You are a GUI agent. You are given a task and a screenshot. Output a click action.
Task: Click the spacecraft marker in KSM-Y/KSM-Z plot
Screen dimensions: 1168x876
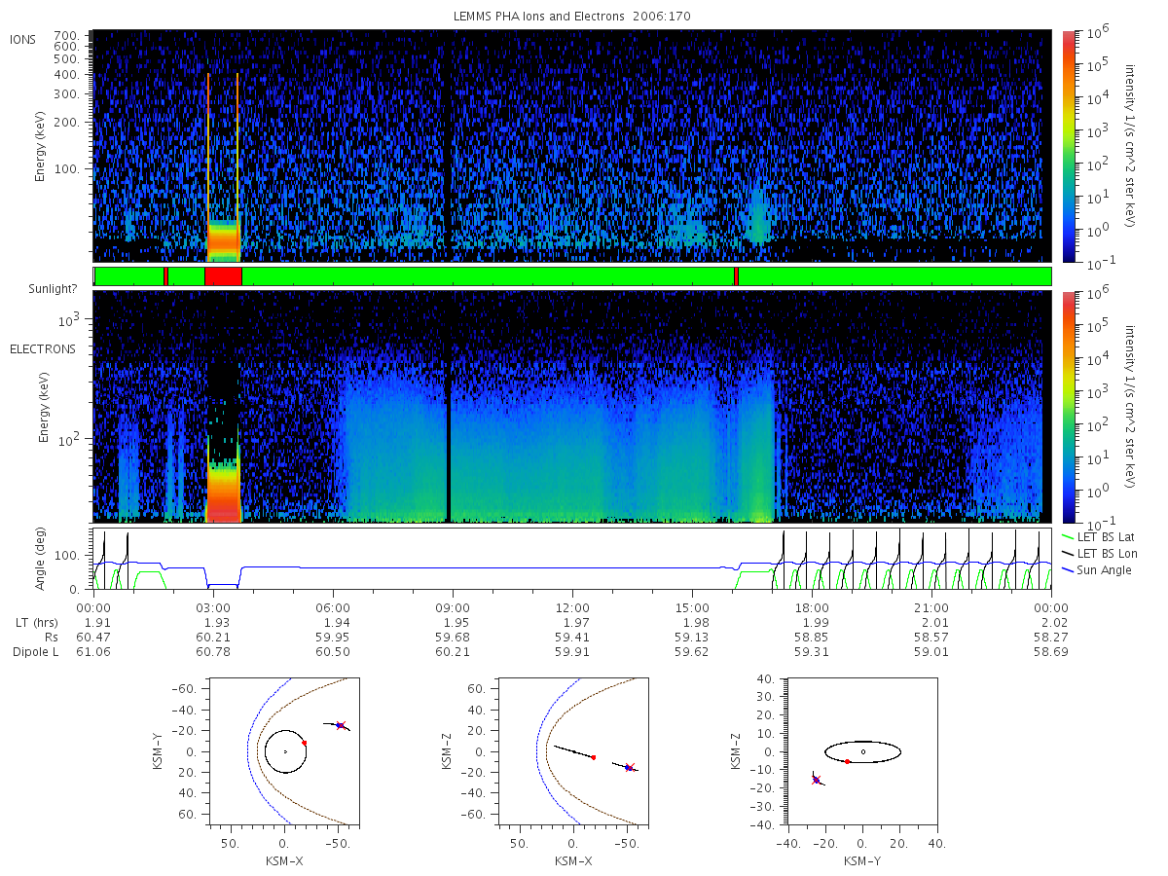click(x=816, y=779)
